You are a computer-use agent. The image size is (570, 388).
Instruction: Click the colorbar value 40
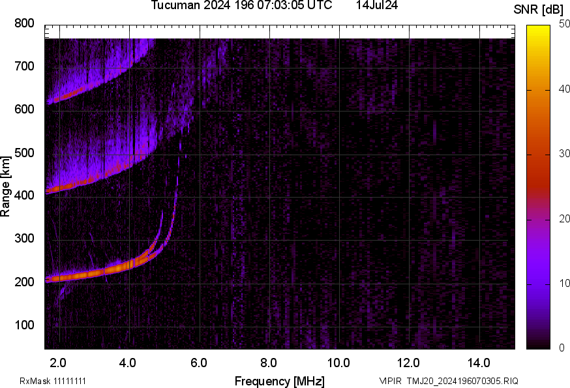(x=564, y=89)
